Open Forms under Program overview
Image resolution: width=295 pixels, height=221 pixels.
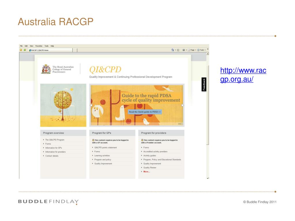point(48,144)
